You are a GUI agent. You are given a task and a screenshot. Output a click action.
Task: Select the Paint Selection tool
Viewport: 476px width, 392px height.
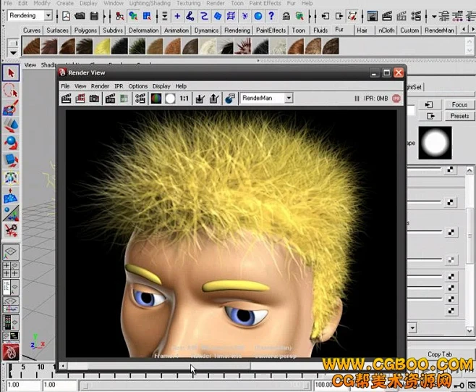(11, 108)
